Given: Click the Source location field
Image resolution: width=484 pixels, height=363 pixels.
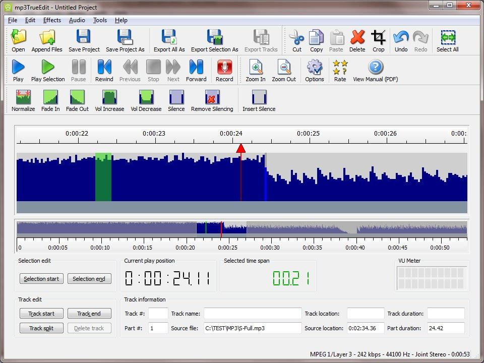Looking at the screenshot, I should (x=366, y=328).
